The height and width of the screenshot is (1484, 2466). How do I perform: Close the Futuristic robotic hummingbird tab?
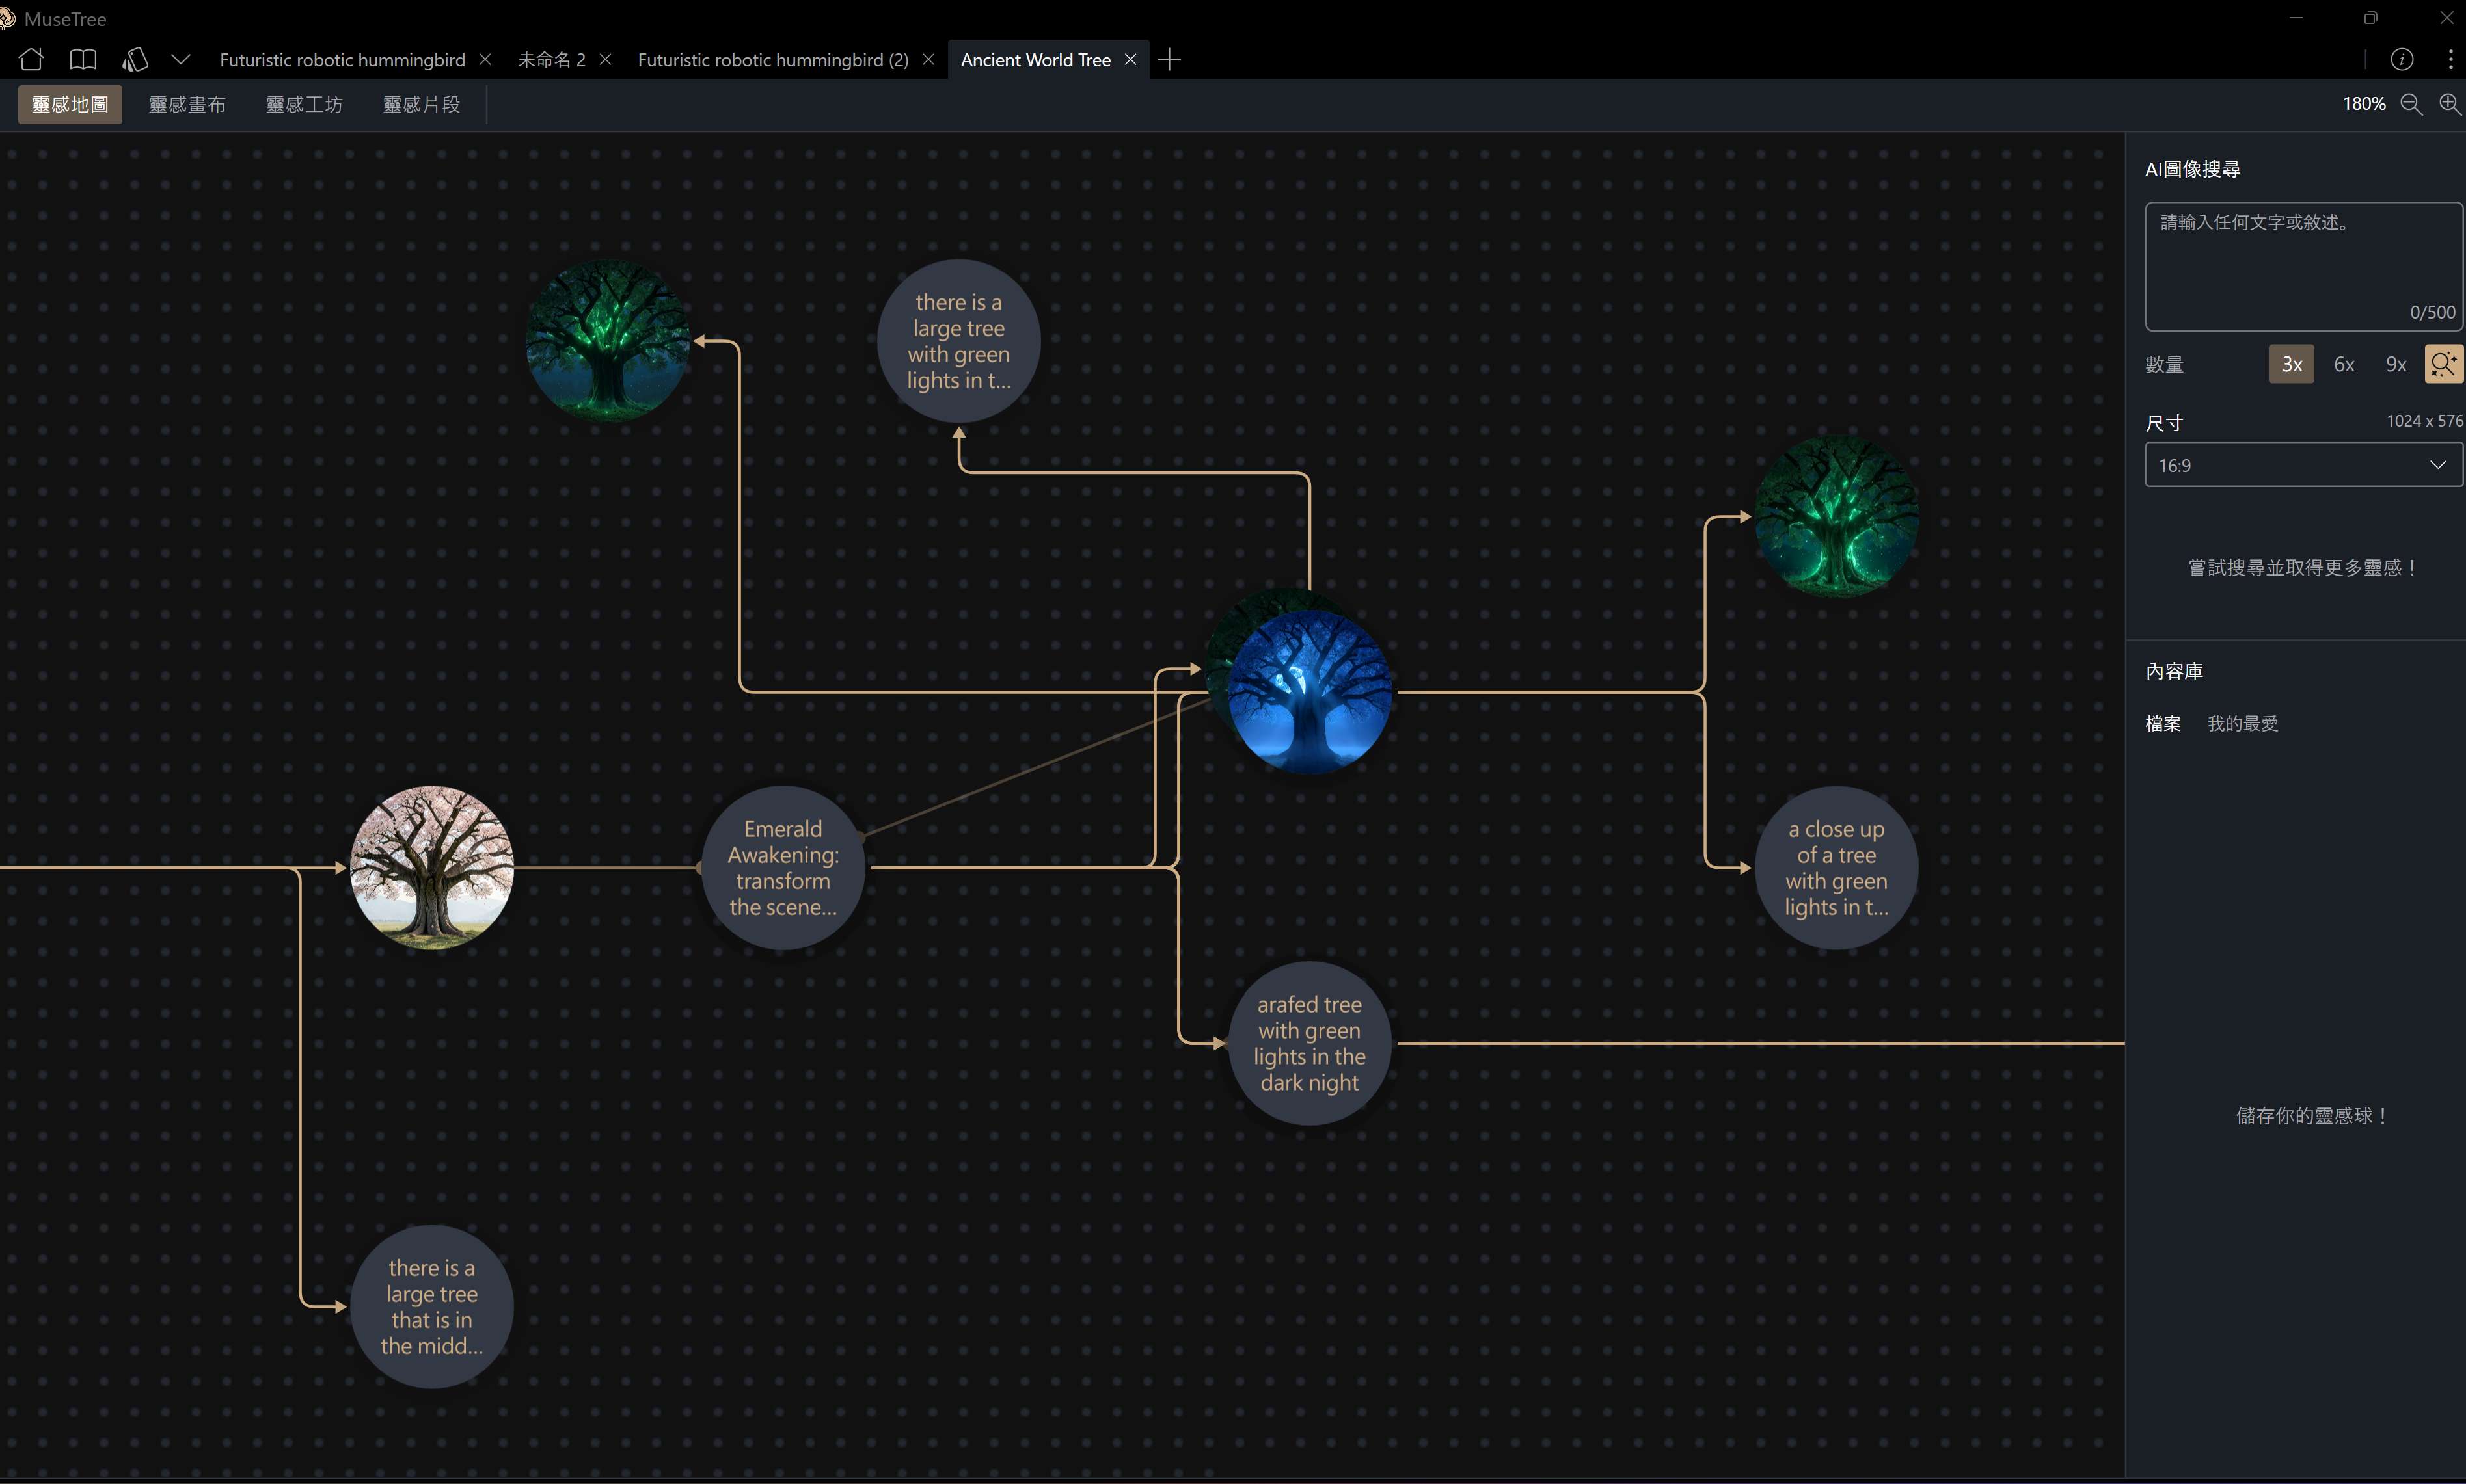(x=485, y=60)
